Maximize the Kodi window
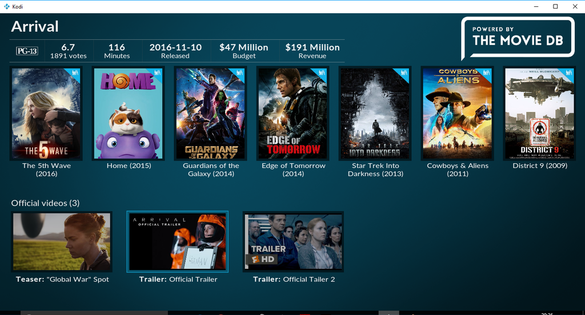The width and height of the screenshot is (585, 315). [x=555, y=6]
